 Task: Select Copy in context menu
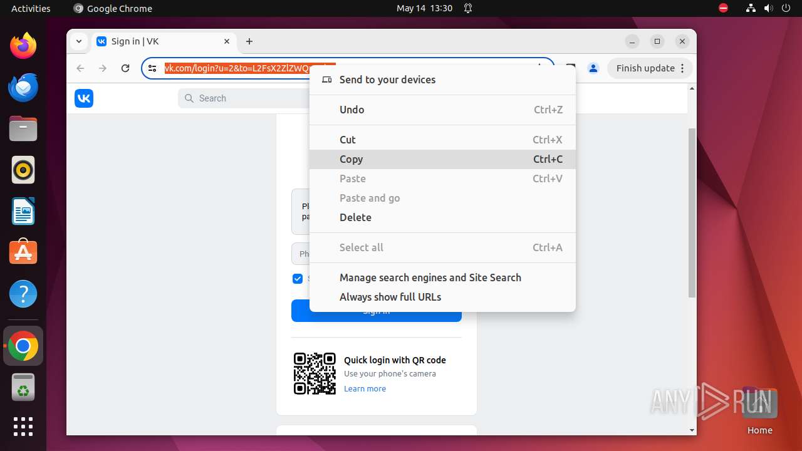(x=442, y=159)
